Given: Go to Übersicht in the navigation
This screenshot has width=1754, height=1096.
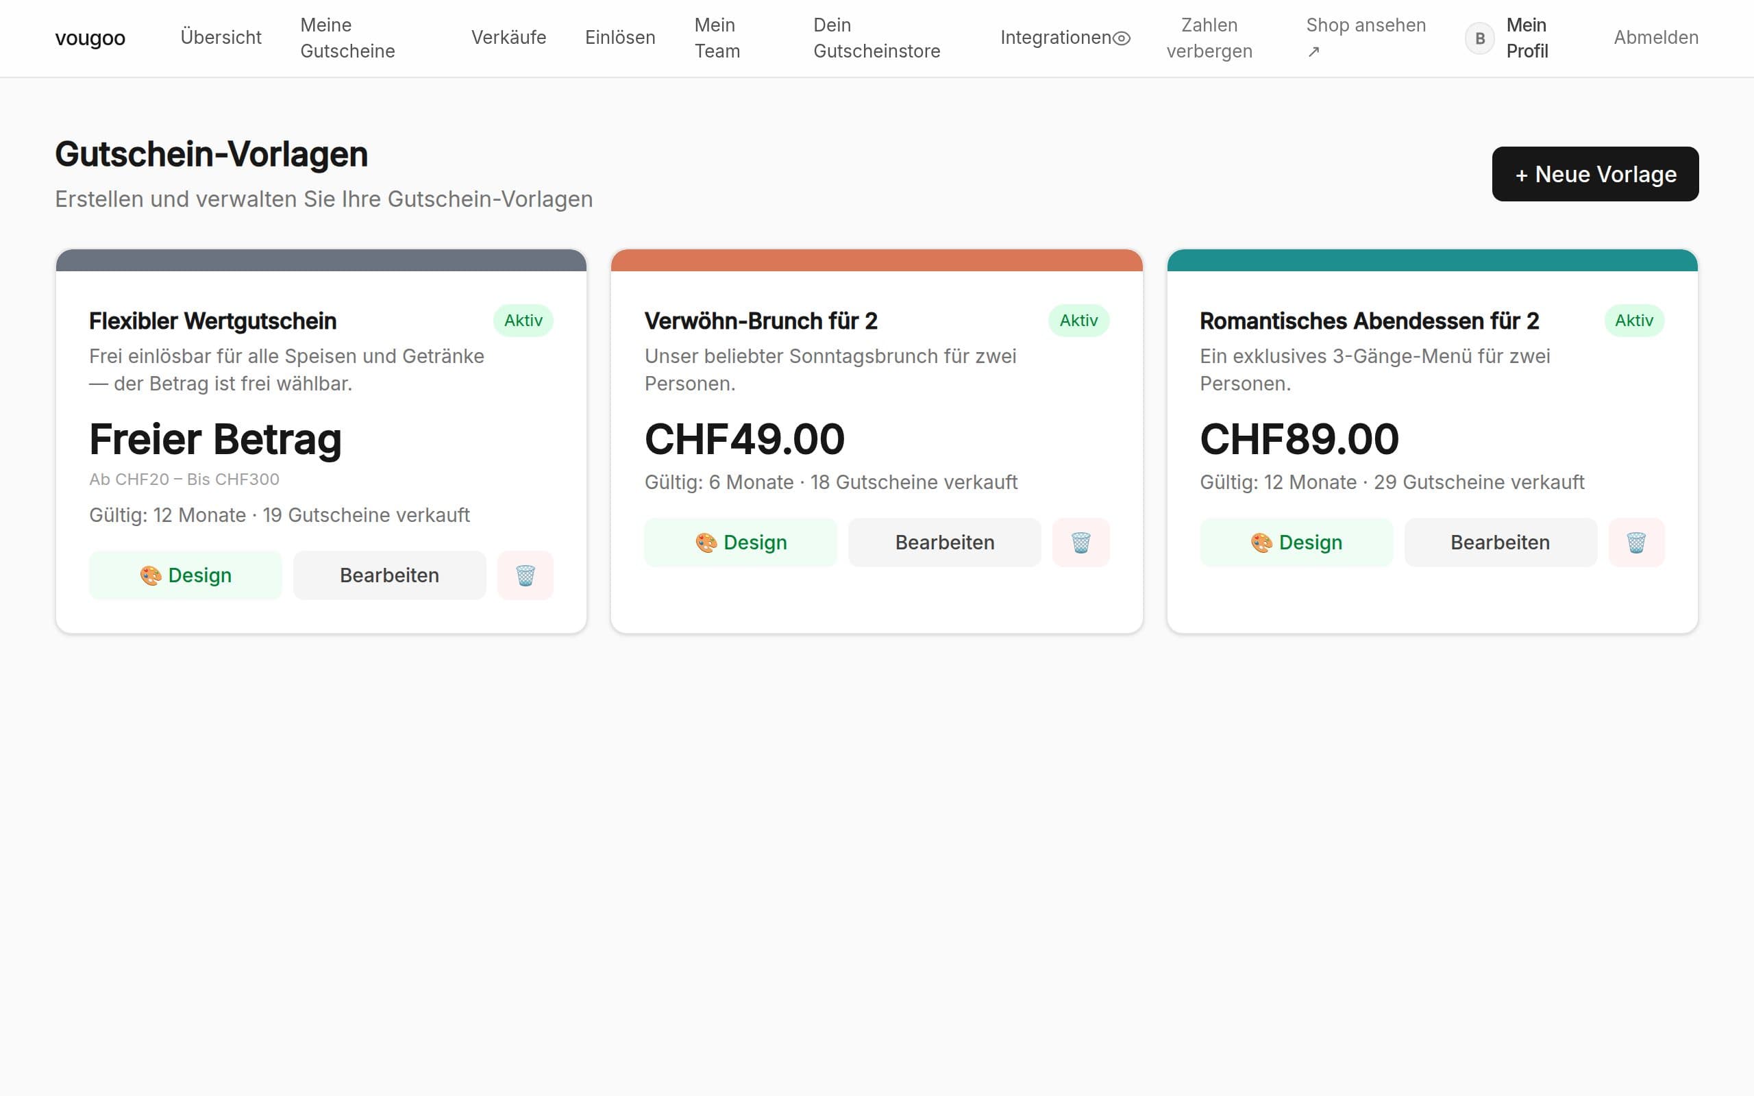Looking at the screenshot, I should point(221,38).
